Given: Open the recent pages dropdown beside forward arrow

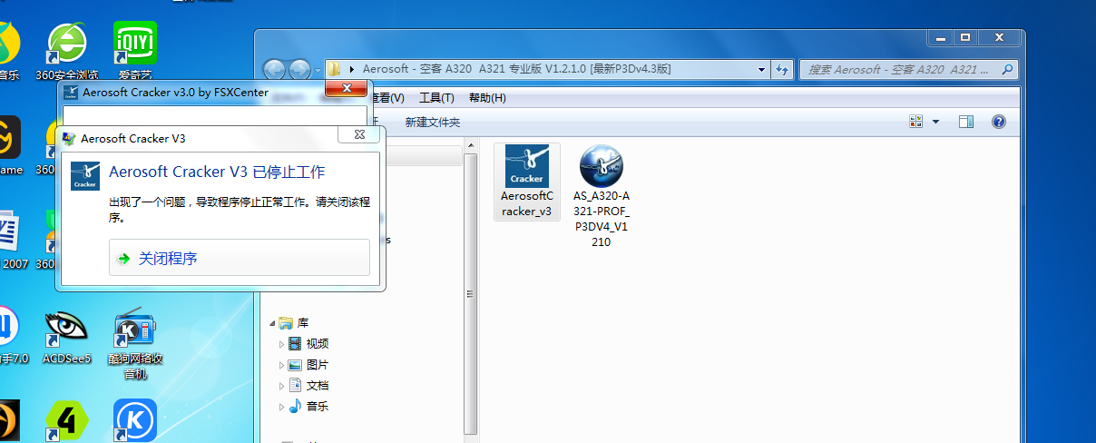Looking at the screenshot, I should tap(318, 70).
